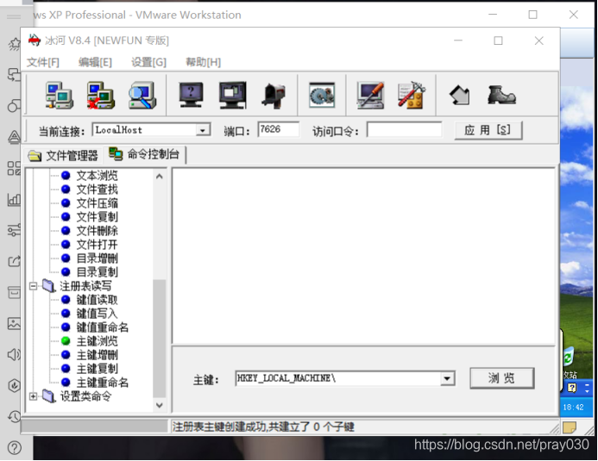Click the add host computer icon

[x=60, y=95]
